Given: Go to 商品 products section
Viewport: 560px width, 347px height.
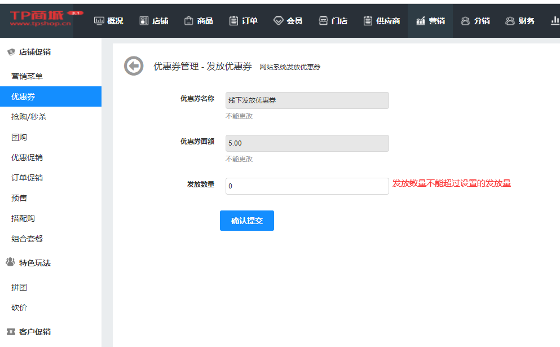Looking at the screenshot, I should (199, 21).
